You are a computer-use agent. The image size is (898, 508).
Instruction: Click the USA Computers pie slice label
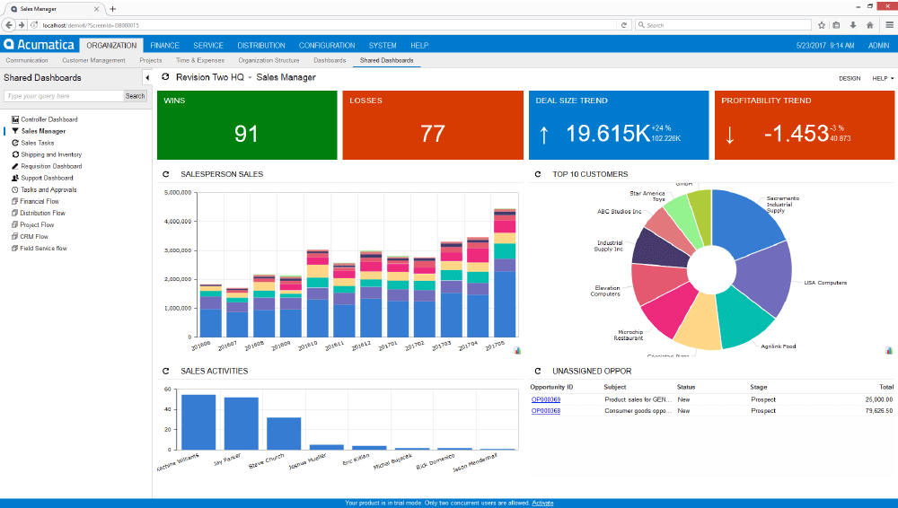pos(825,283)
